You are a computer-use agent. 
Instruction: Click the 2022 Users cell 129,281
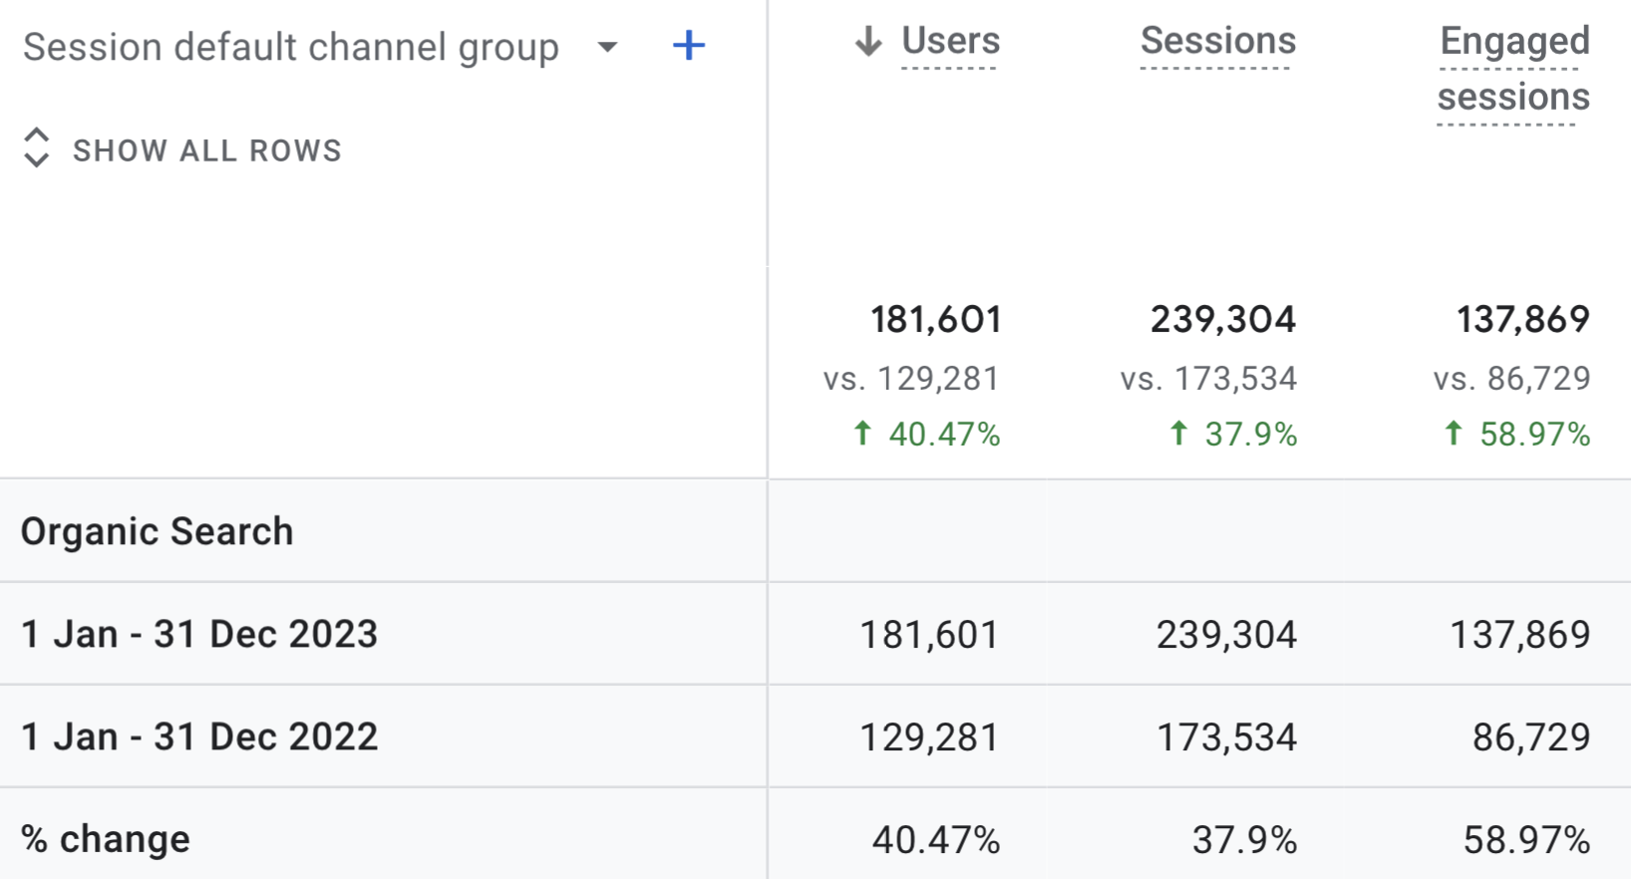tap(929, 737)
